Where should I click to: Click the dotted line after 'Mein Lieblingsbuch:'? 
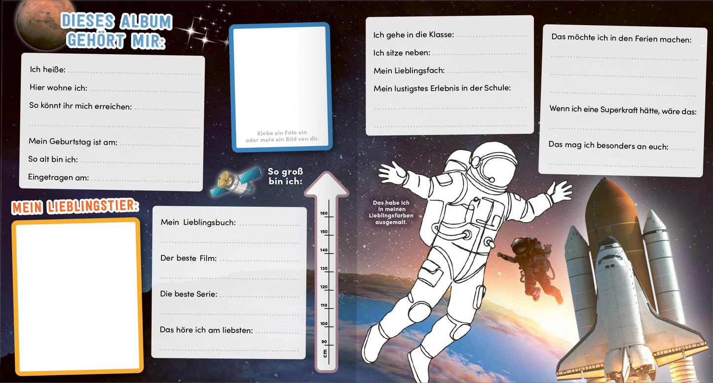pos(269,225)
